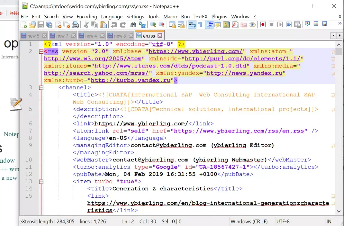Toggle synchronized horizontal scrolling
344x226 pixels.
pos(181,25)
